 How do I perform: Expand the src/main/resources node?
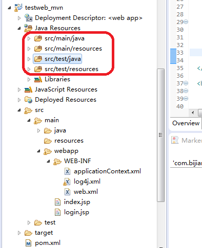pyautogui.click(x=29, y=49)
